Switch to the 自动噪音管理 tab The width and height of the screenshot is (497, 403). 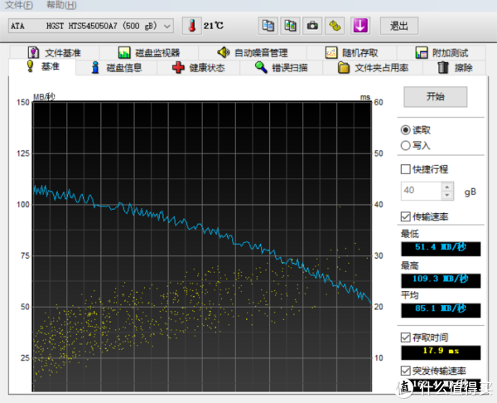tap(253, 53)
